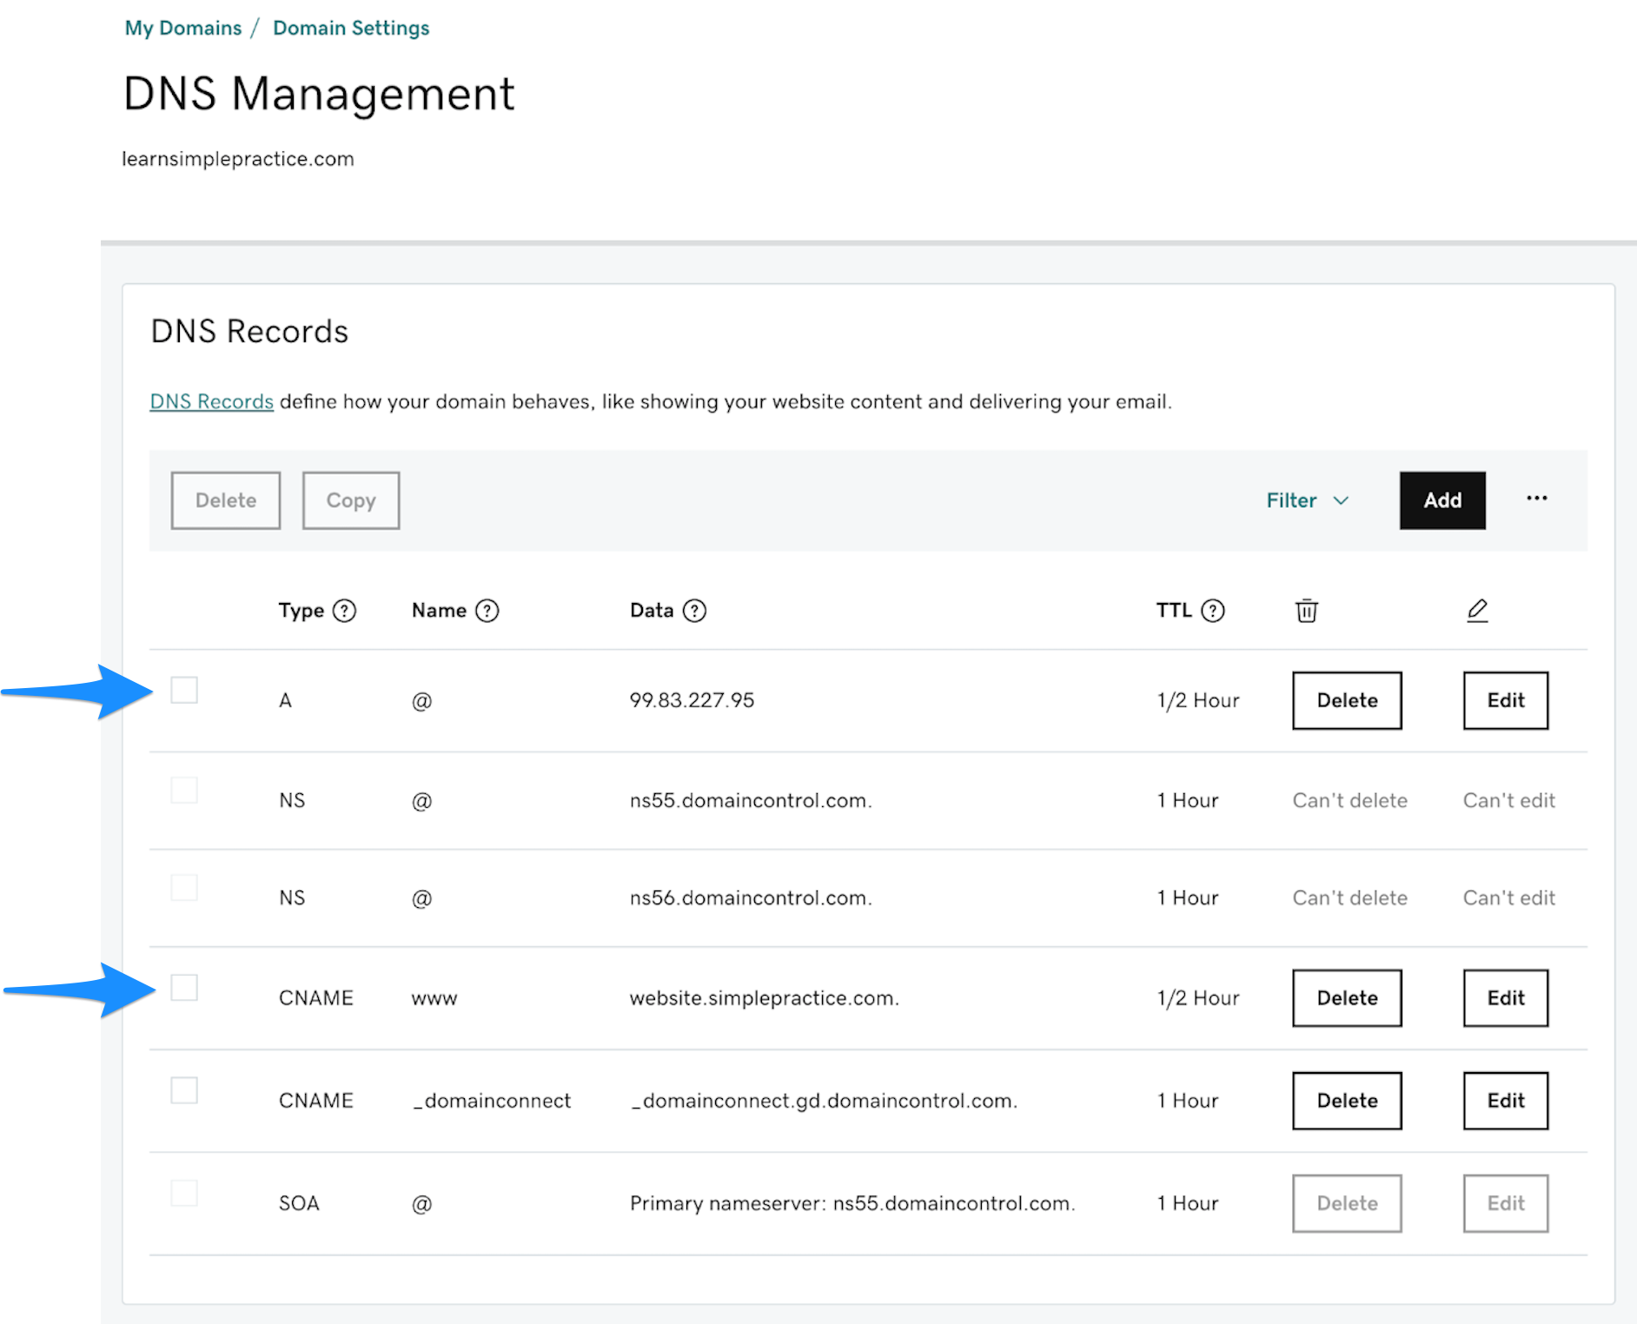Open the three-dot more options menu

click(1536, 499)
